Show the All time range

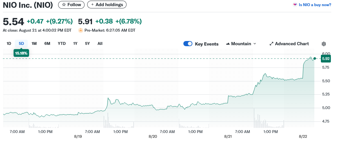click(x=100, y=44)
